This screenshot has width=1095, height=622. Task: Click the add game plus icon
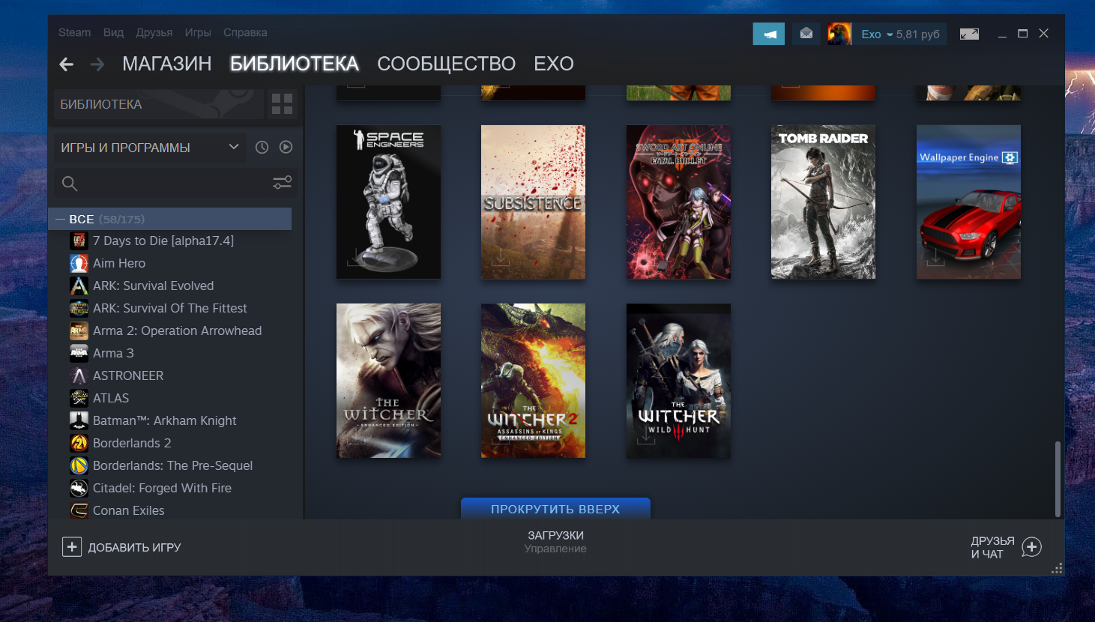pos(71,547)
